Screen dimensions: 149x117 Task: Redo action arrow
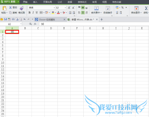pyautogui.click(x=28, y=19)
